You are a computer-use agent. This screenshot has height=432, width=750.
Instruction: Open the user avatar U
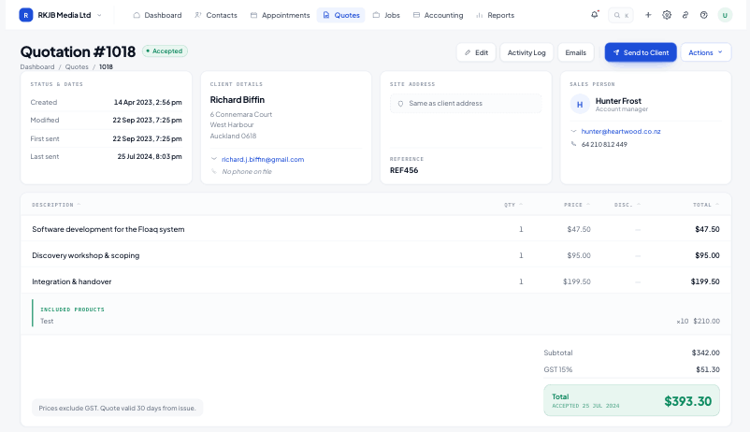coord(725,15)
